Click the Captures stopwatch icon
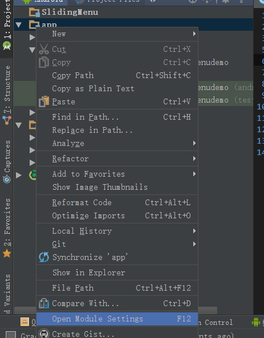Image resolution: width=264 pixels, height=338 pixels. pyautogui.click(x=7, y=179)
